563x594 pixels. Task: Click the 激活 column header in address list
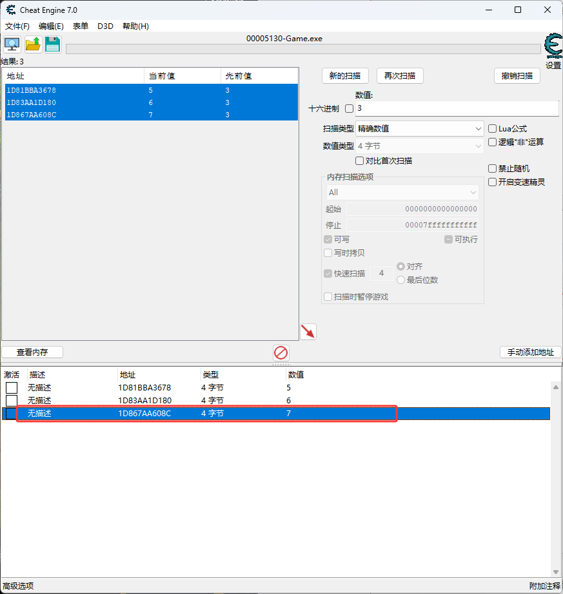(x=12, y=375)
